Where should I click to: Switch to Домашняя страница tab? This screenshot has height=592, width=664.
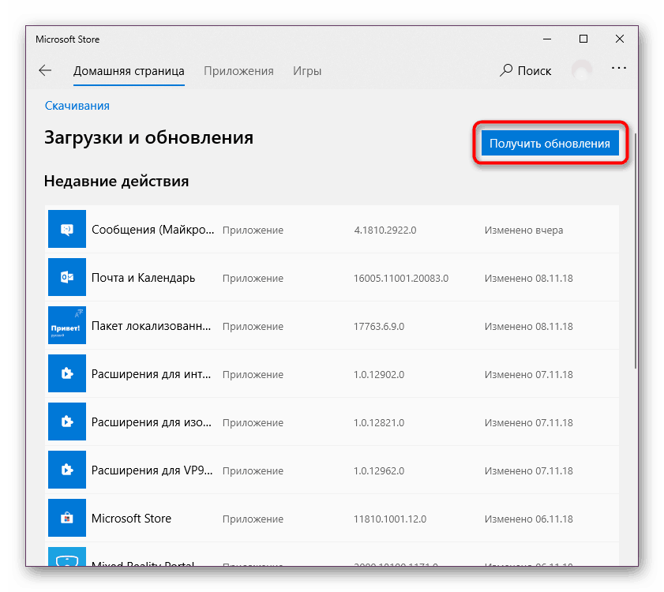point(129,71)
